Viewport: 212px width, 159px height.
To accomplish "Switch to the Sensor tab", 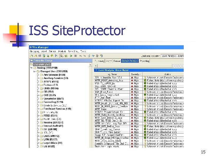I will [x=117, y=61].
